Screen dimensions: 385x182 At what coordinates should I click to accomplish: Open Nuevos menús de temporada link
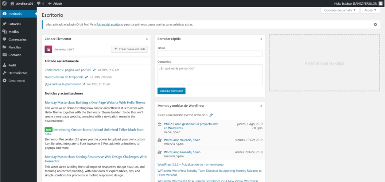click(64, 77)
